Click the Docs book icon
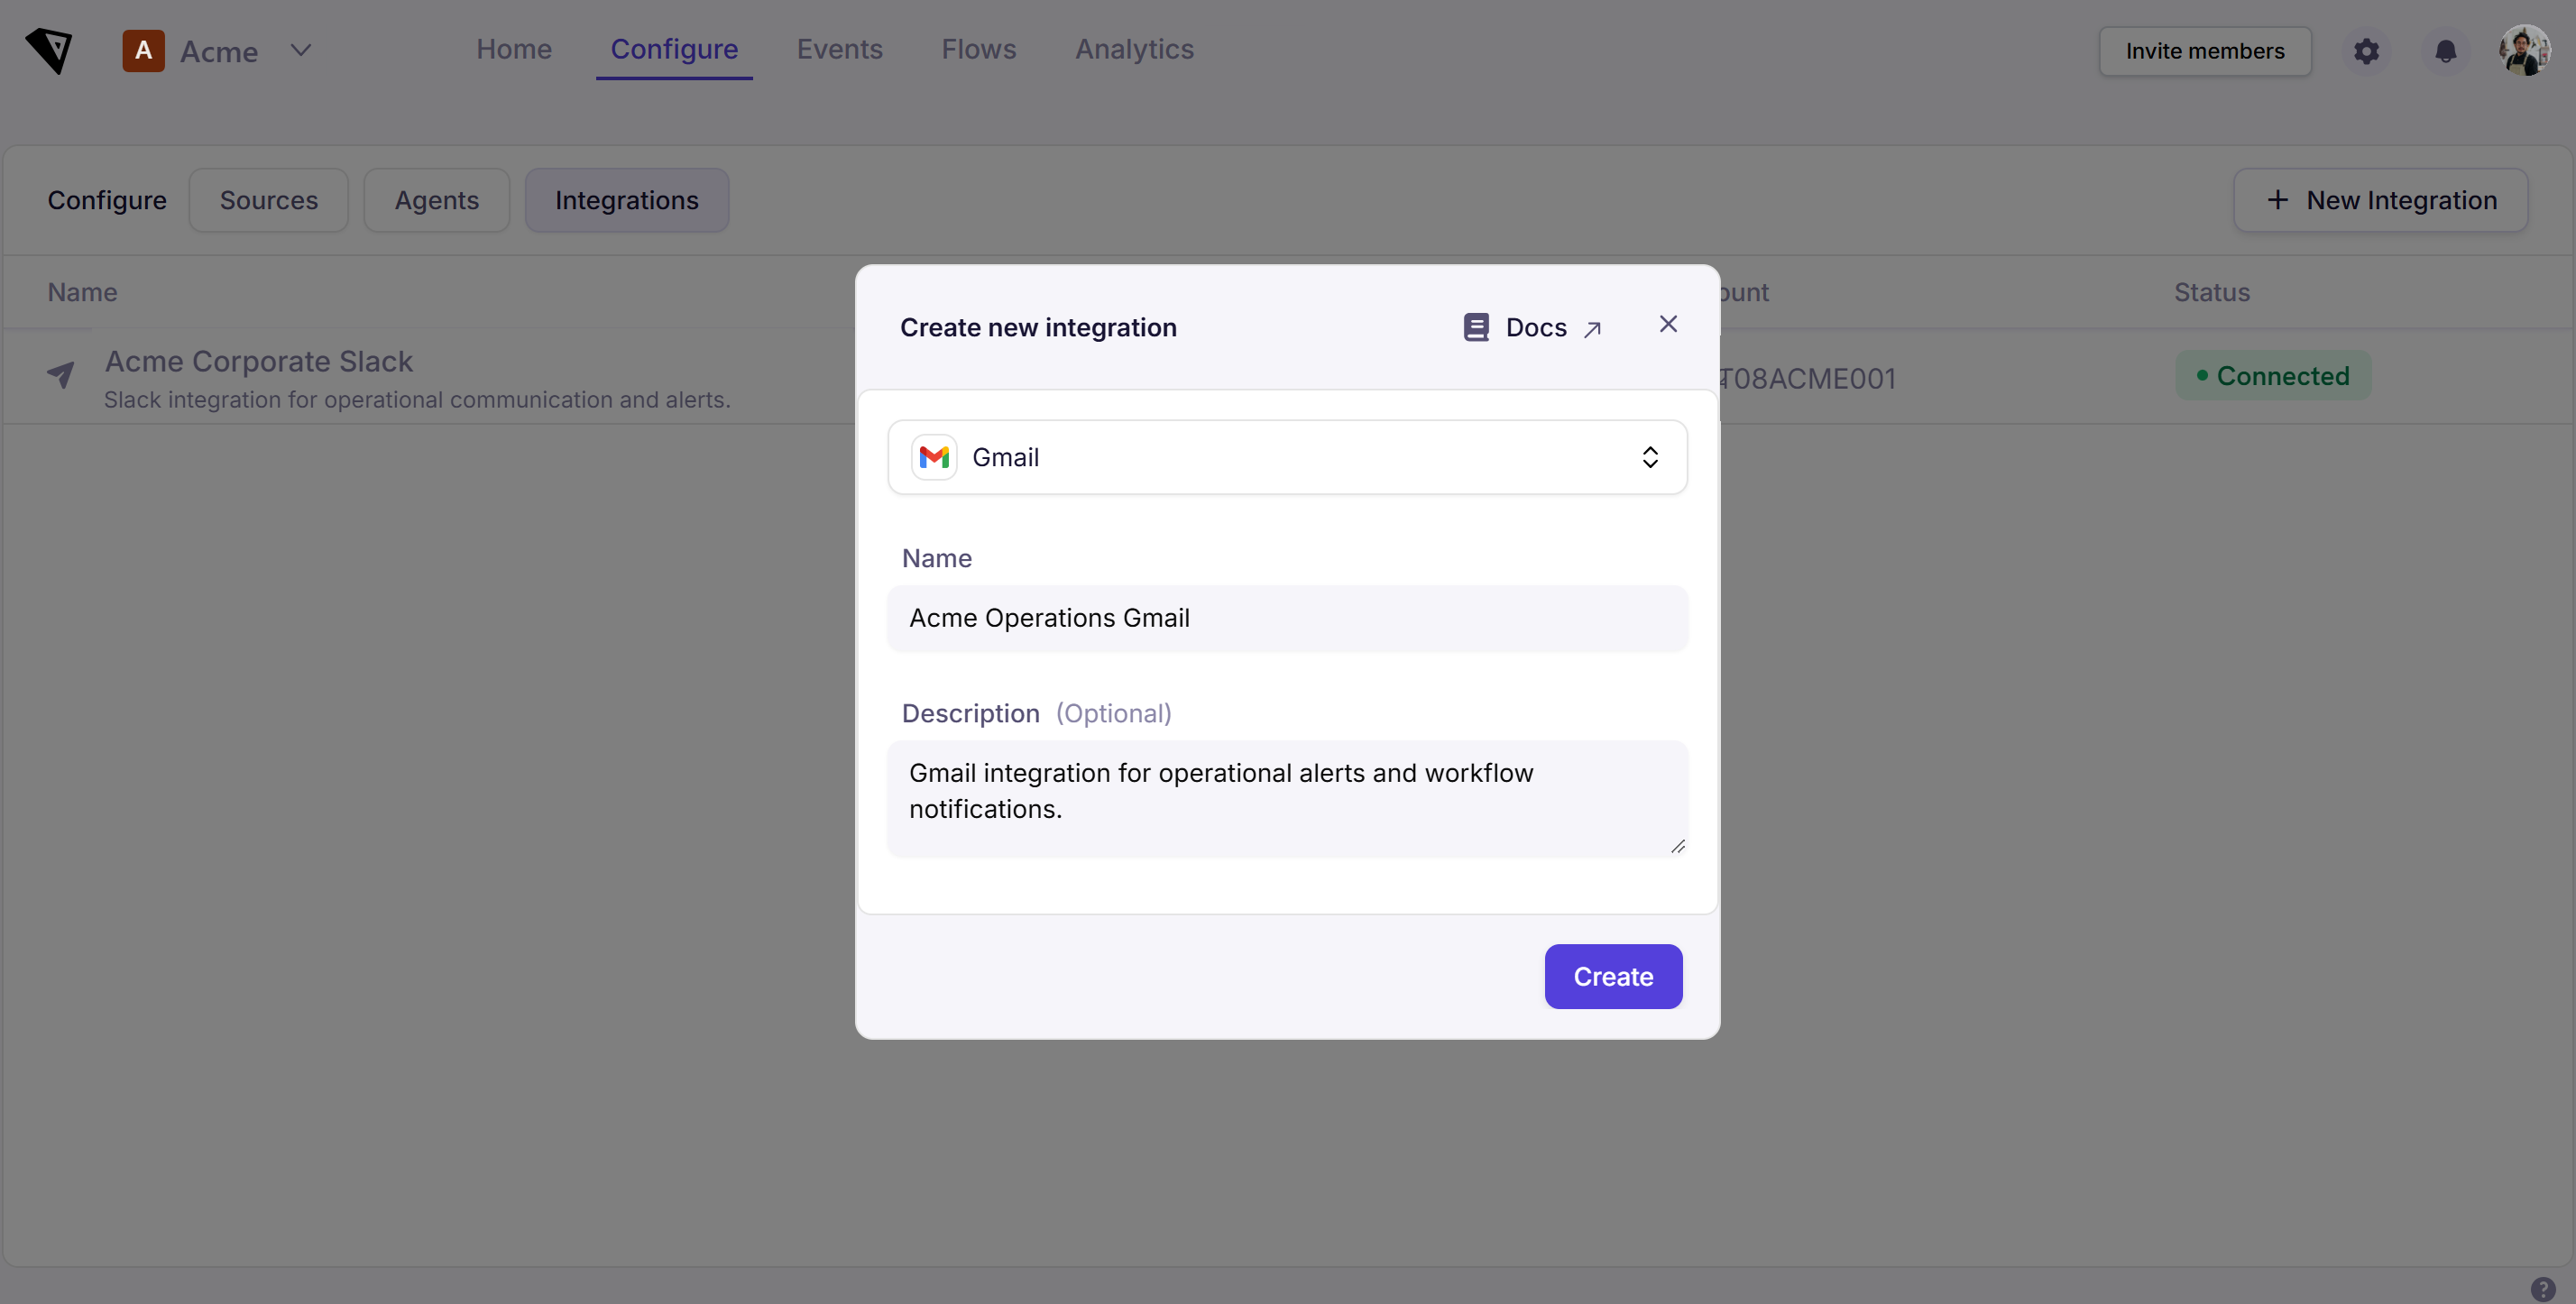The width and height of the screenshot is (2576, 1304). (1476, 327)
